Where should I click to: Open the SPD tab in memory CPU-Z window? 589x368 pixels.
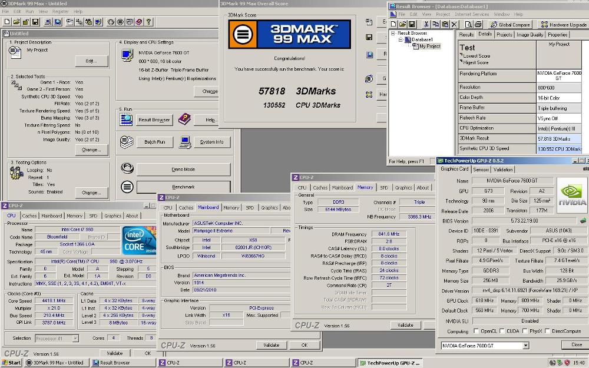tap(383, 187)
